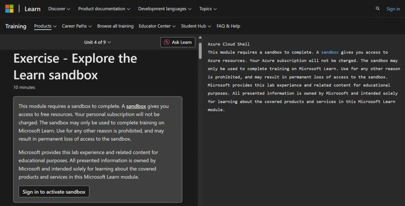Click the vertical scrollbar thumb
The height and width of the screenshot is (206, 405).
click(200, 51)
